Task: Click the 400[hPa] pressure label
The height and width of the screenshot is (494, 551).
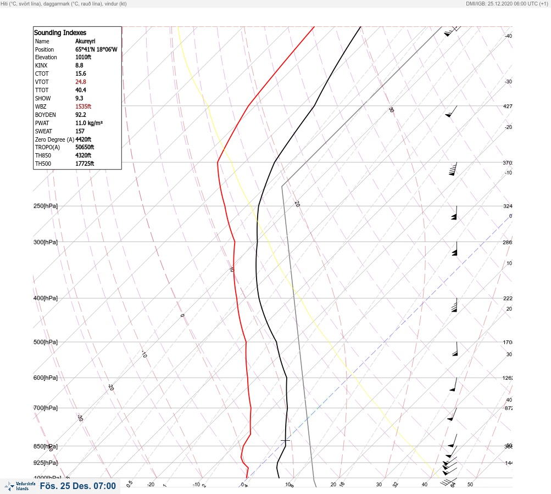Action: (x=46, y=298)
